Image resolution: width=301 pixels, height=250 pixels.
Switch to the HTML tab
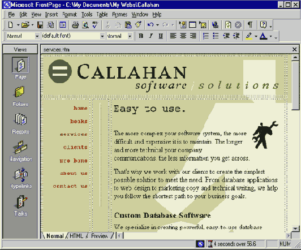pos(76,236)
